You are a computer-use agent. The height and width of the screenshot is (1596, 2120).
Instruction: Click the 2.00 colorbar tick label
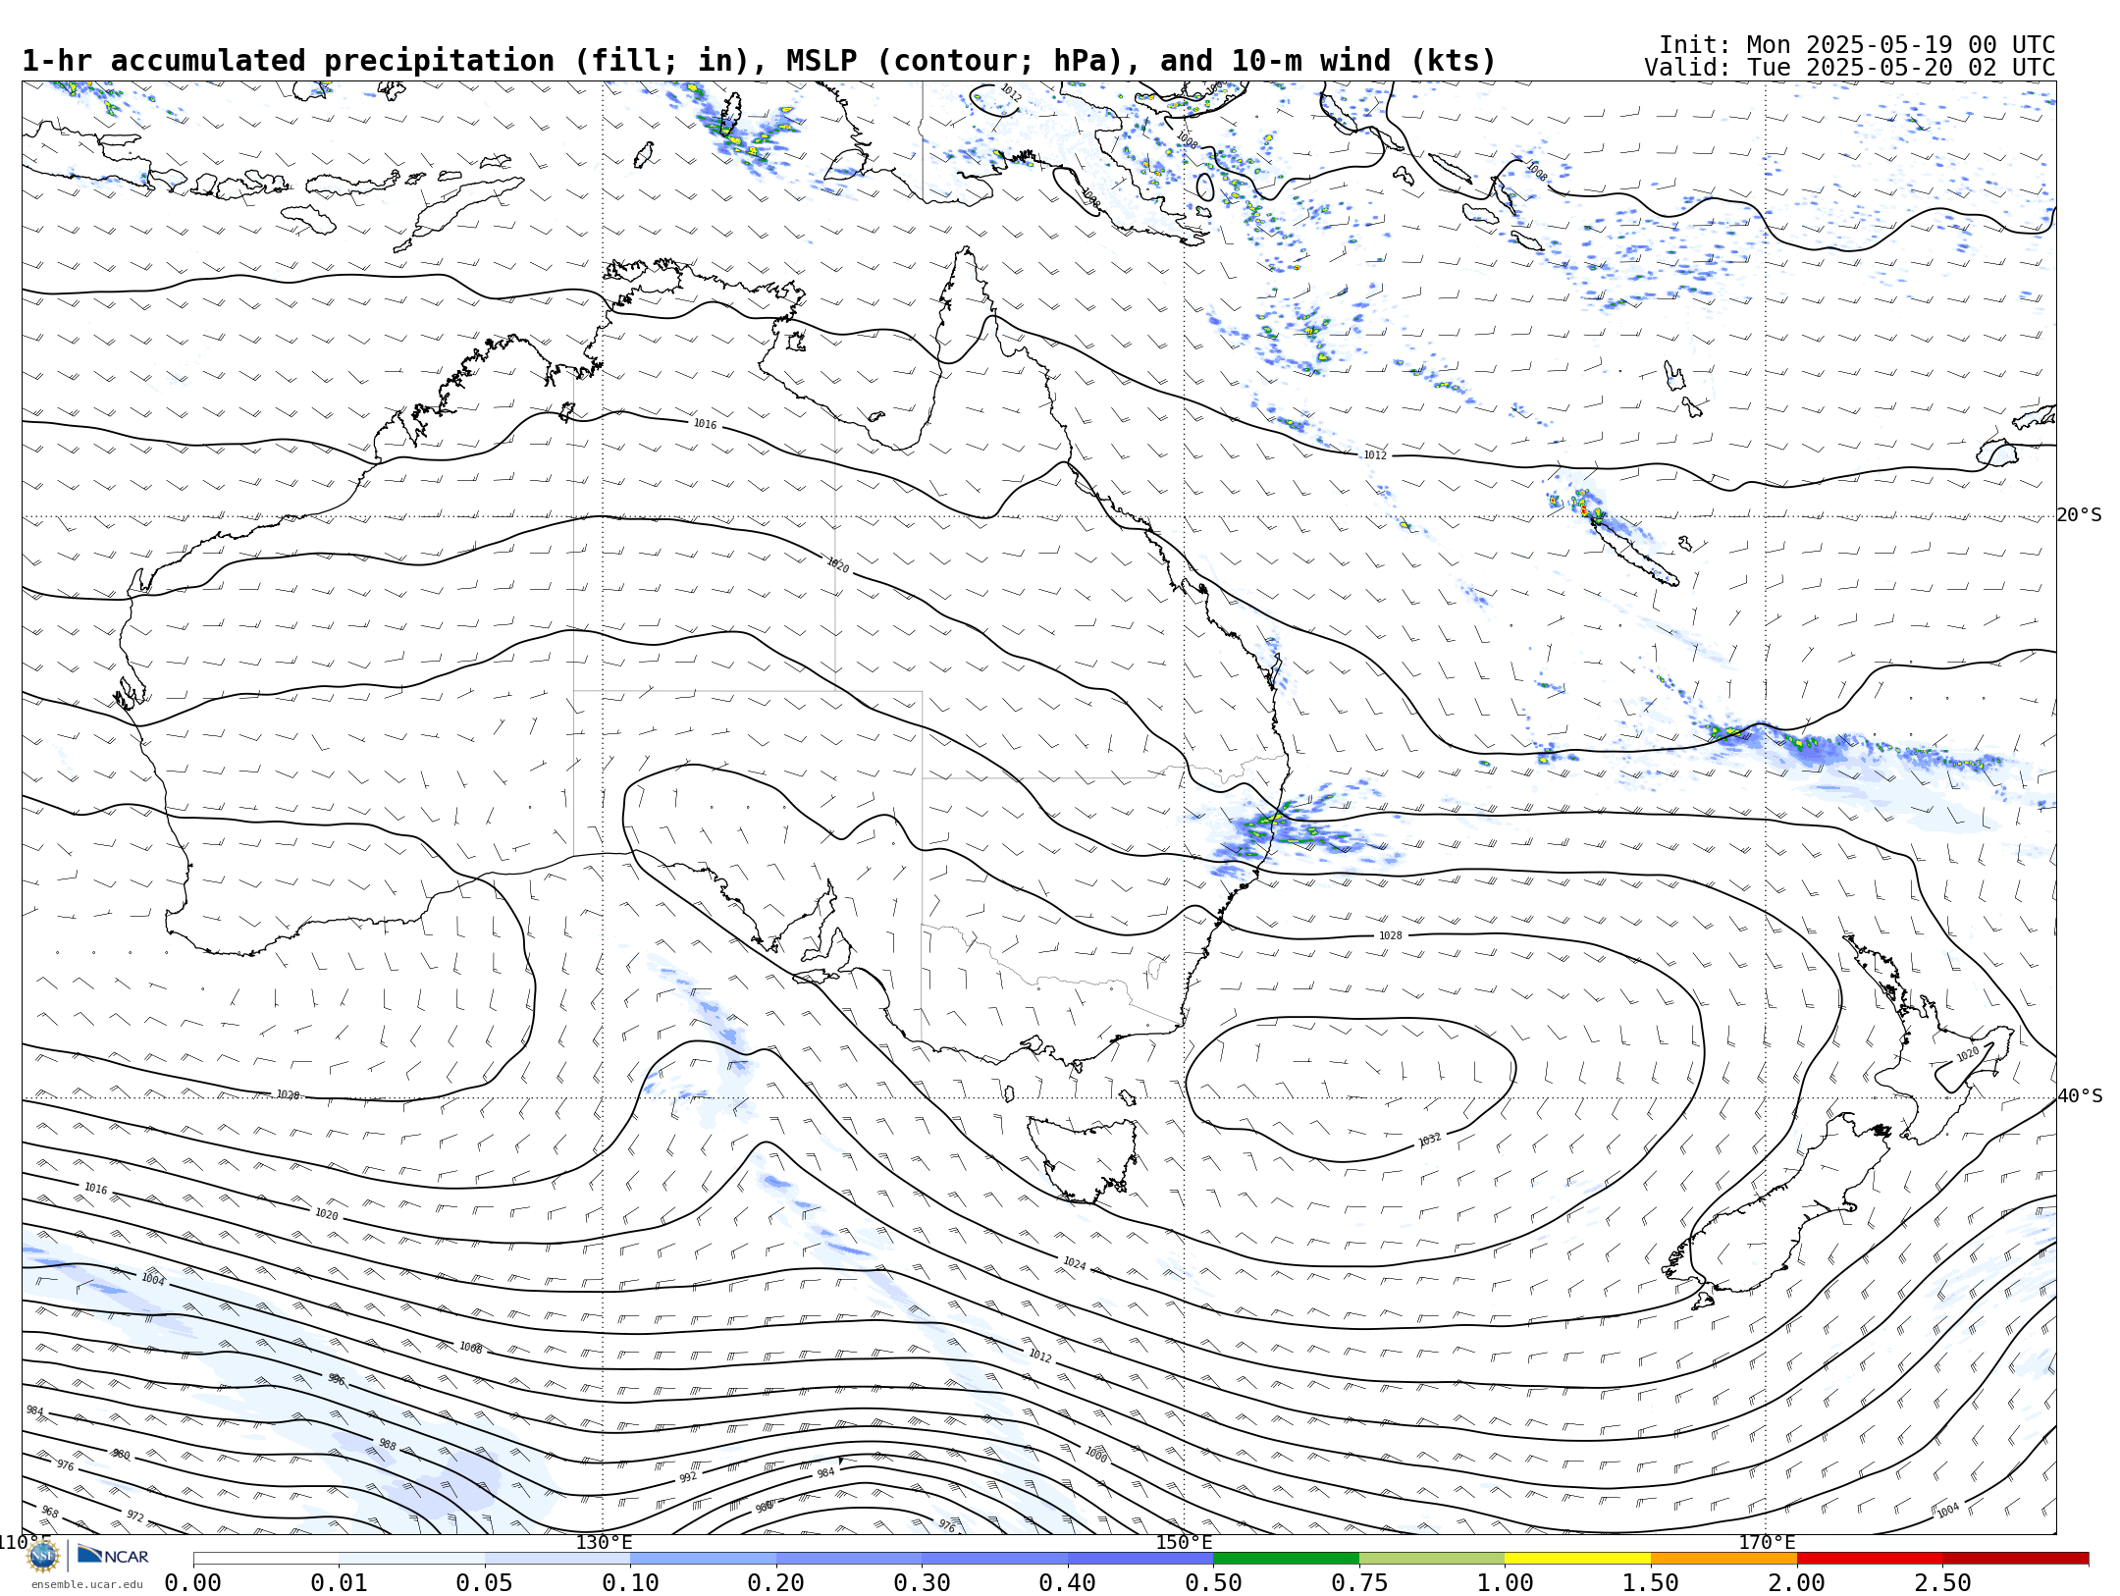pos(1797,1583)
